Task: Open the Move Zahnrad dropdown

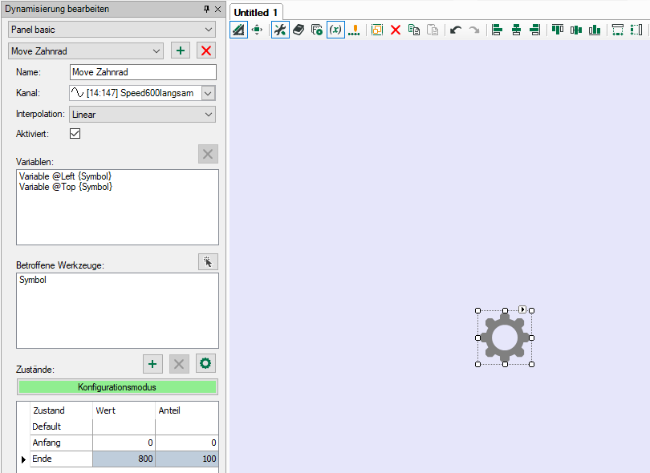Action: coord(86,51)
